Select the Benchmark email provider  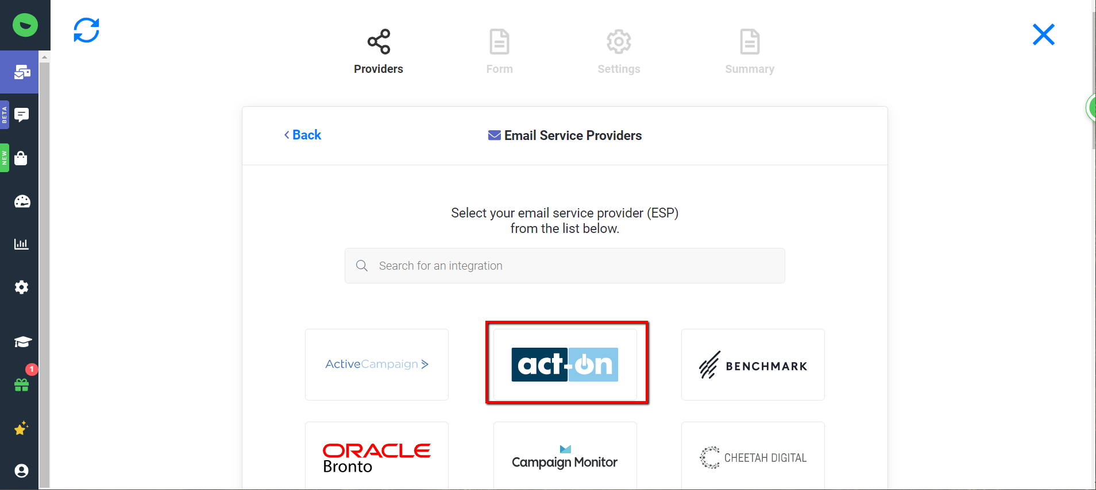[x=752, y=365]
